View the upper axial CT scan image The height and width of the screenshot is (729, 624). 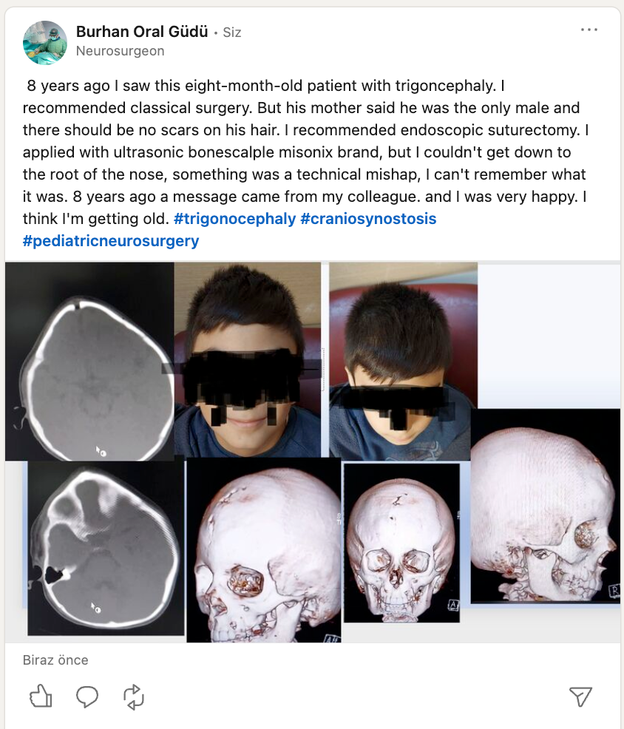tap(89, 362)
